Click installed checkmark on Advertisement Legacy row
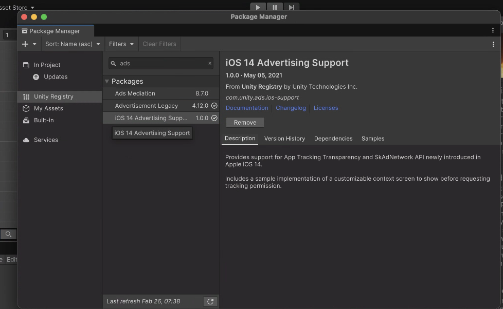This screenshot has height=309, width=503. tap(214, 106)
